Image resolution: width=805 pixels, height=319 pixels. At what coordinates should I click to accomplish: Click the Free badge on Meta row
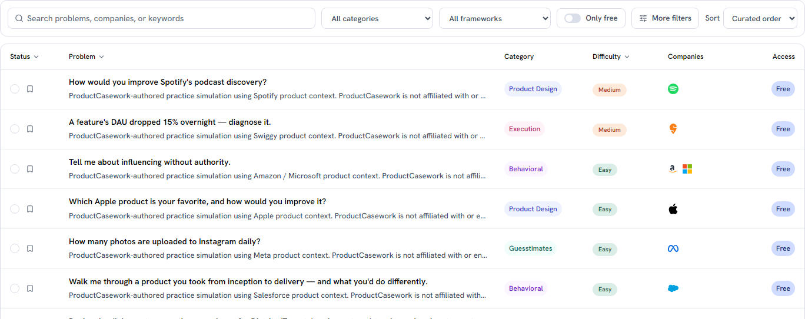[x=783, y=248]
